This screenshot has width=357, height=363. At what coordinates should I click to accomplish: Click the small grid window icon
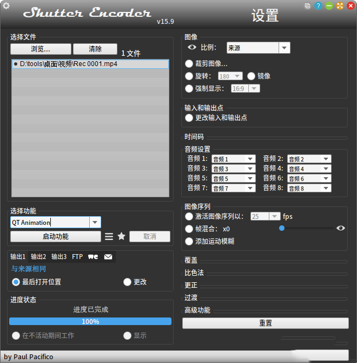point(307,6)
